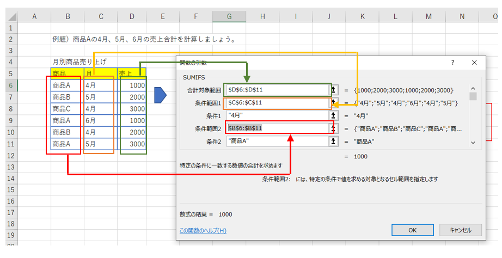502x258 pixels.
Task: Focus the 条件1 field containing "4月"
Action: click(x=278, y=115)
